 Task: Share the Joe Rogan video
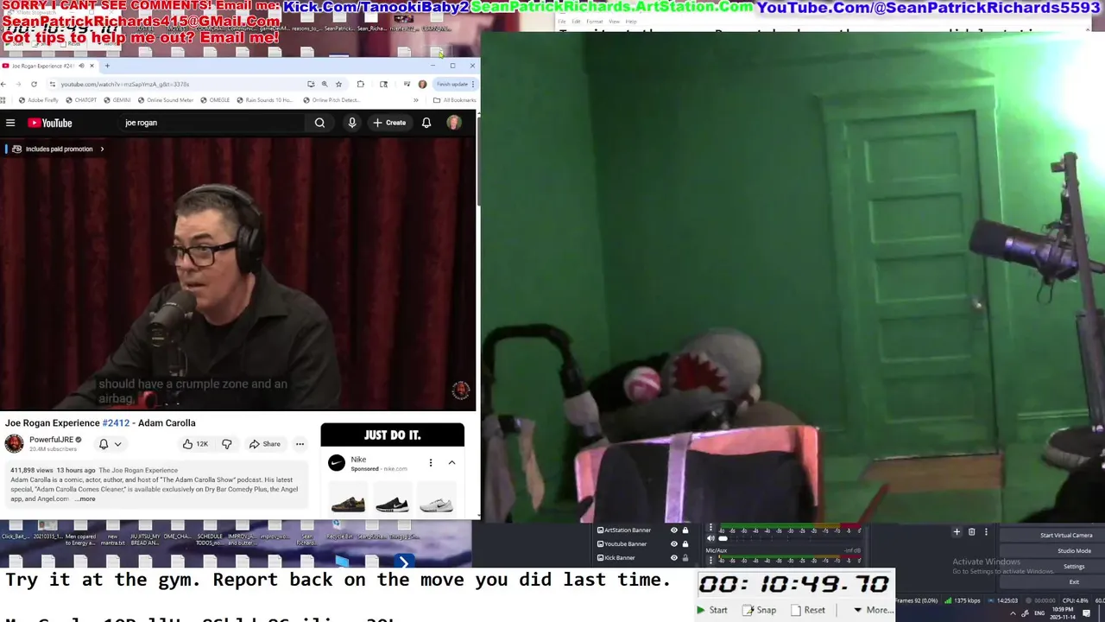point(264,444)
